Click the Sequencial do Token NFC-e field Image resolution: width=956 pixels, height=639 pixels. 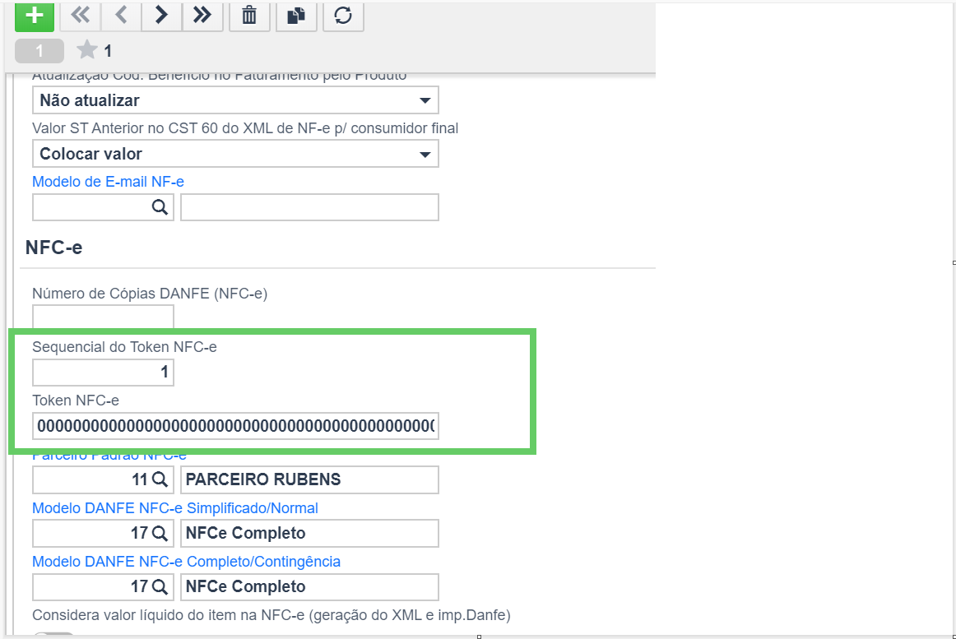point(103,373)
